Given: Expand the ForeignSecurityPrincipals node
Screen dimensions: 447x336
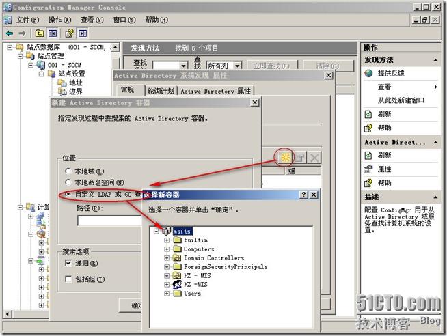Looking at the screenshot, I should [167, 267].
